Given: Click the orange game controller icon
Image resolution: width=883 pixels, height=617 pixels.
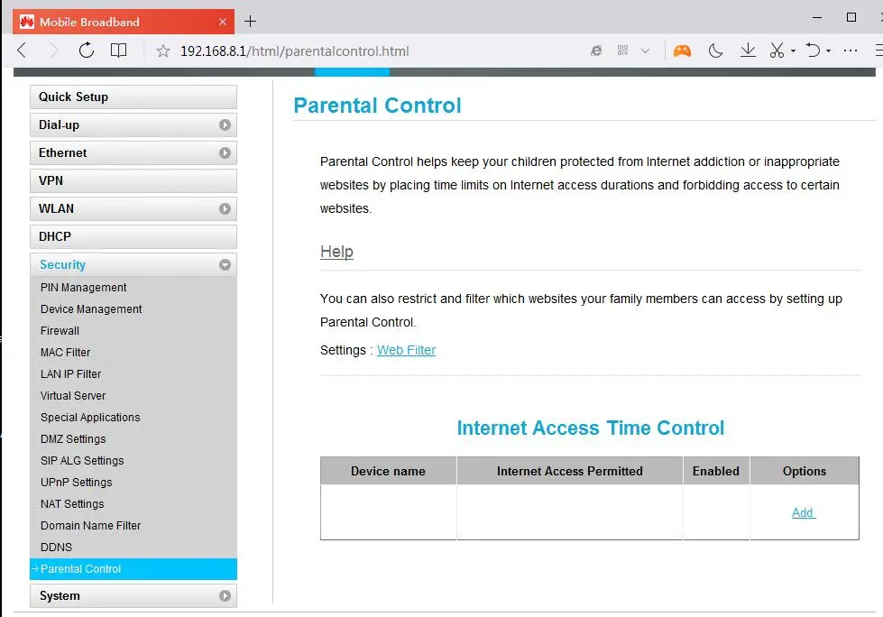Looking at the screenshot, I should click(682, 51).
